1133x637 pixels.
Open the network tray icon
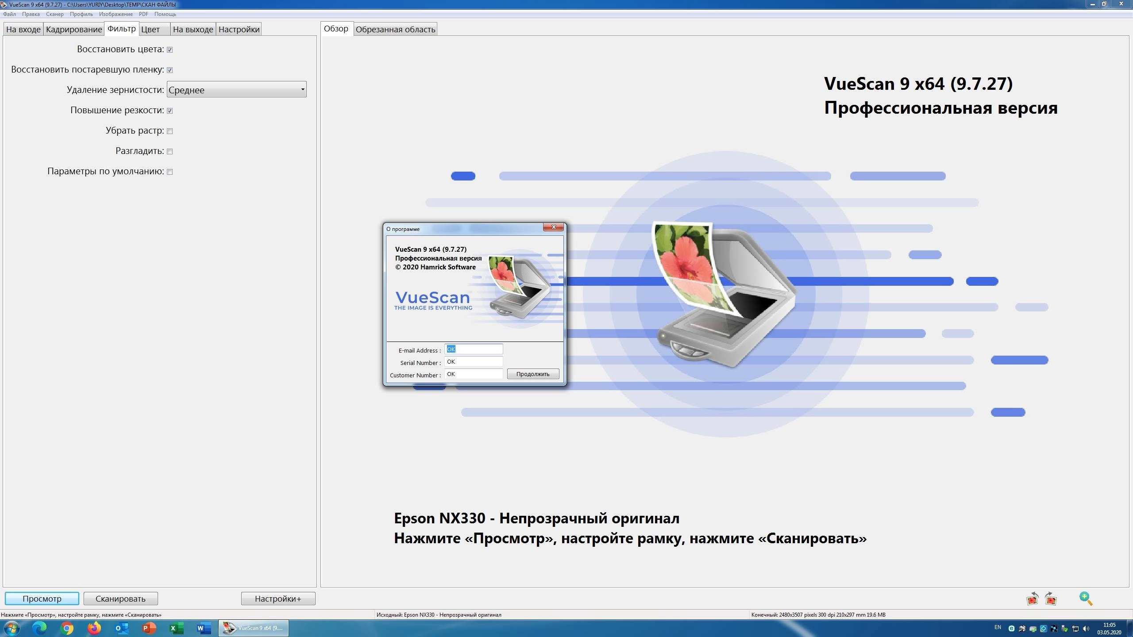point(1075,629)
